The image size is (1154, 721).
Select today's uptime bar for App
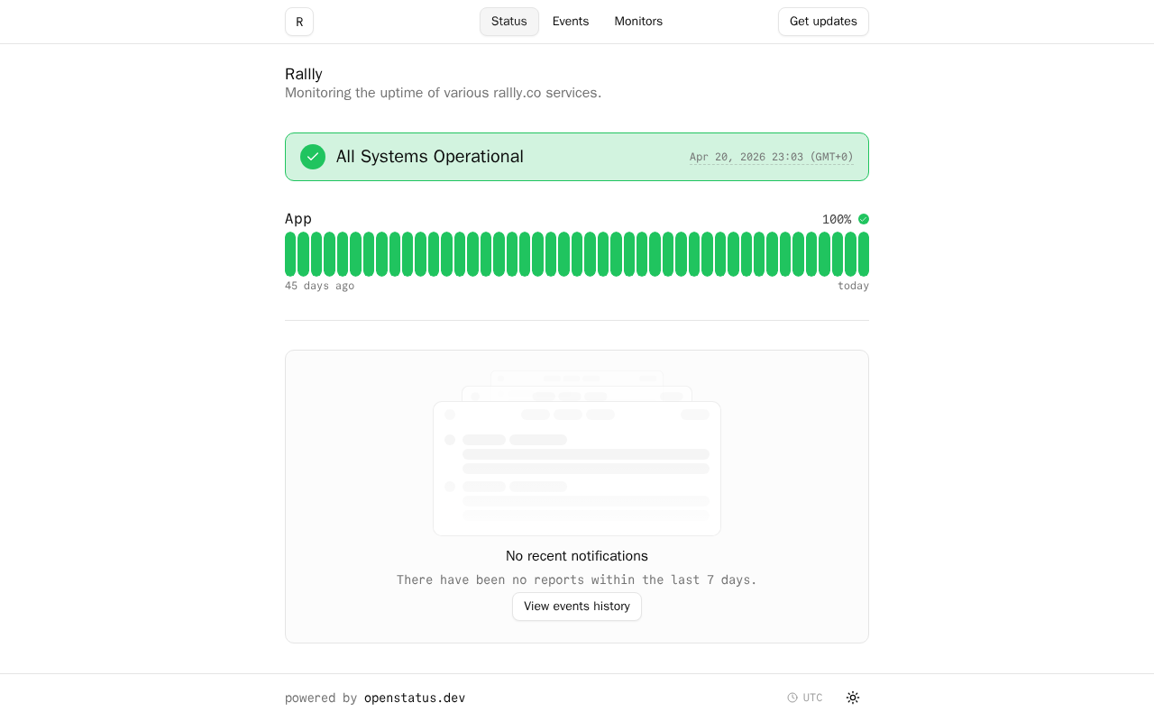(x=864, y=254)
